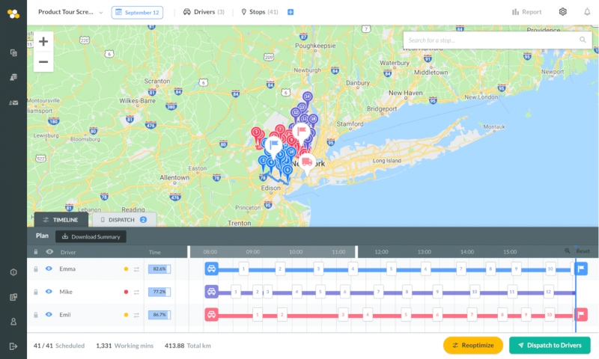Click purple map pin numbered 14
This screenshot has width=599, height=359.
coord(308,98)
